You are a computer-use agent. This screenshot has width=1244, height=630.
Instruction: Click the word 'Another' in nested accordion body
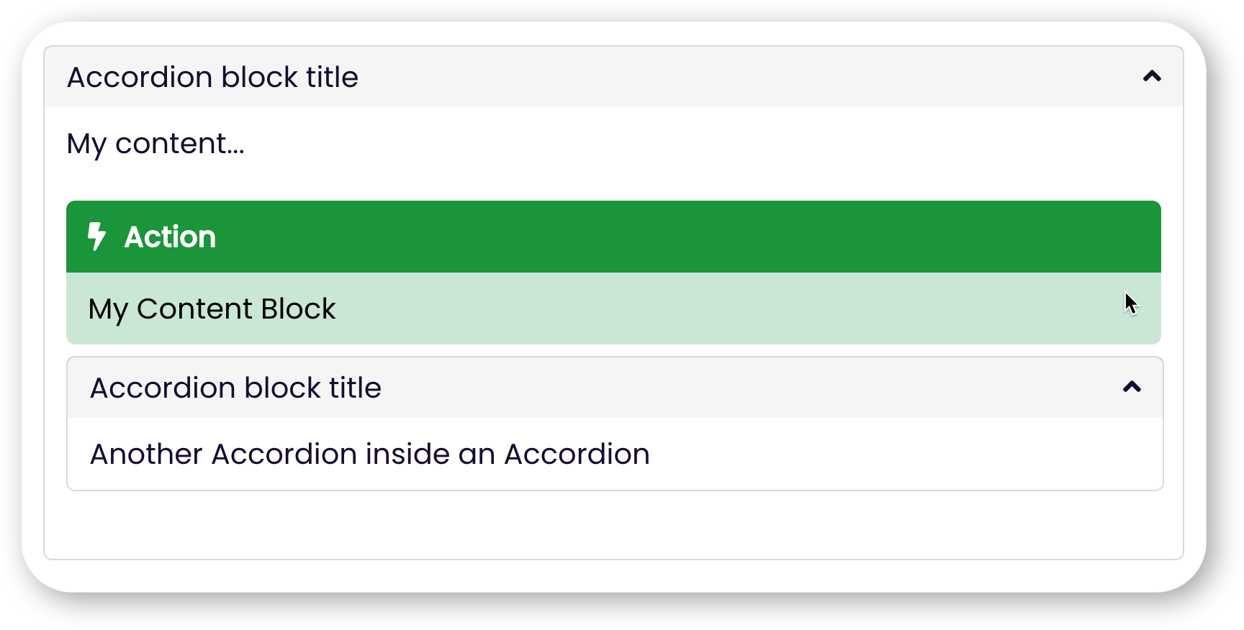pos(146,454)
